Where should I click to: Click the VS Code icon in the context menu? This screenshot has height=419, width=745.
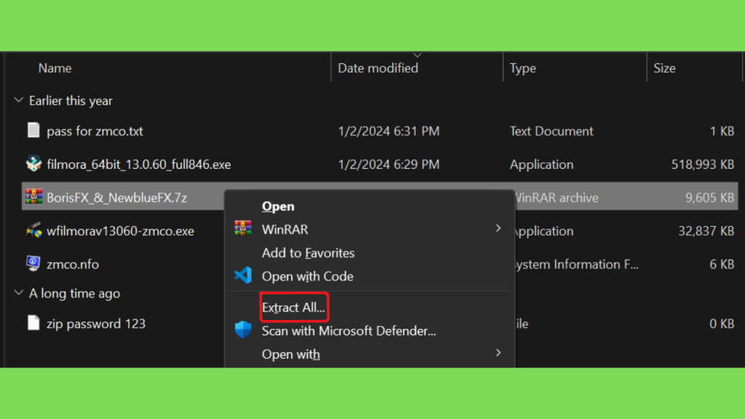point(243,276)
